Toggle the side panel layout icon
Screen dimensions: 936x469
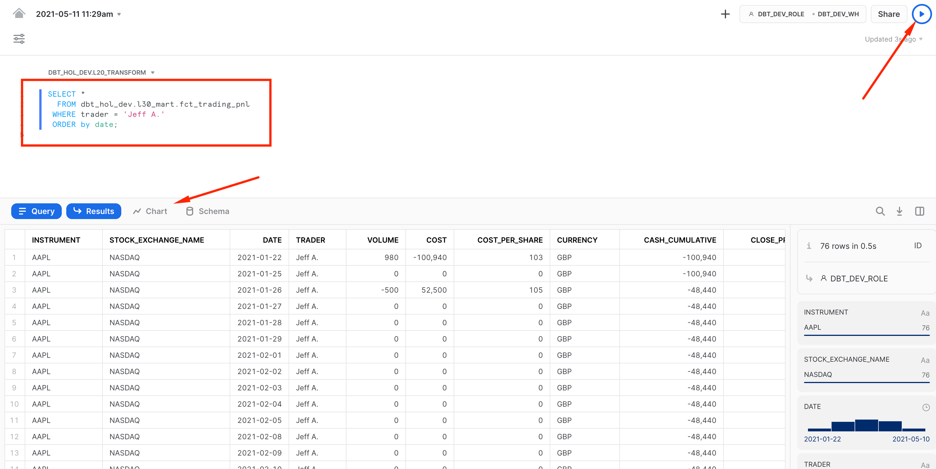pos(919,211)
